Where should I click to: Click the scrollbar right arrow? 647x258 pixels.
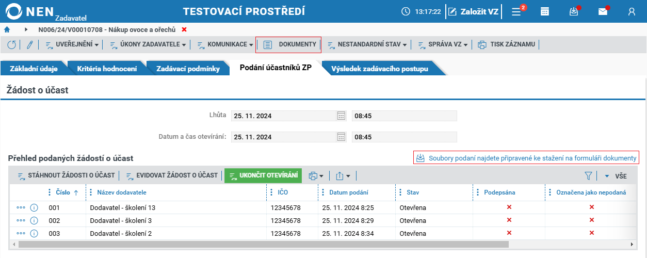632,245
